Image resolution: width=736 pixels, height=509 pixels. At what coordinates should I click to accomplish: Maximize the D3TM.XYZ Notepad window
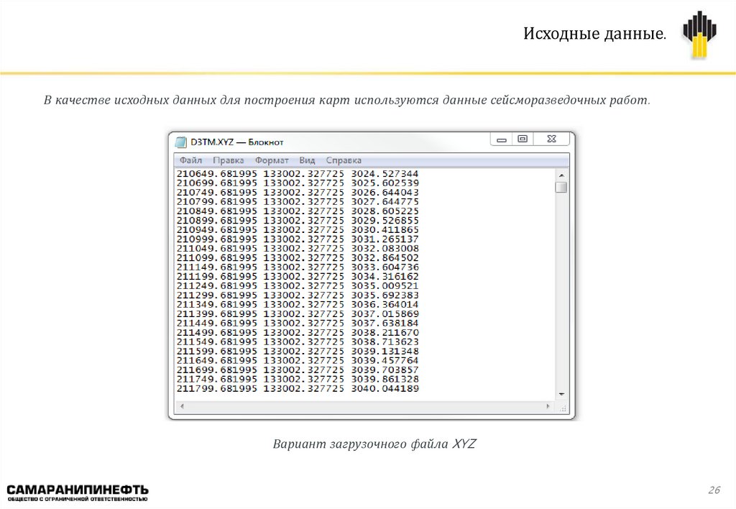[523, 139]
